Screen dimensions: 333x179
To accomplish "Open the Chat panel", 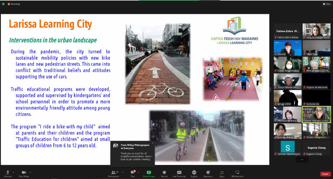I will coord(133,172).
